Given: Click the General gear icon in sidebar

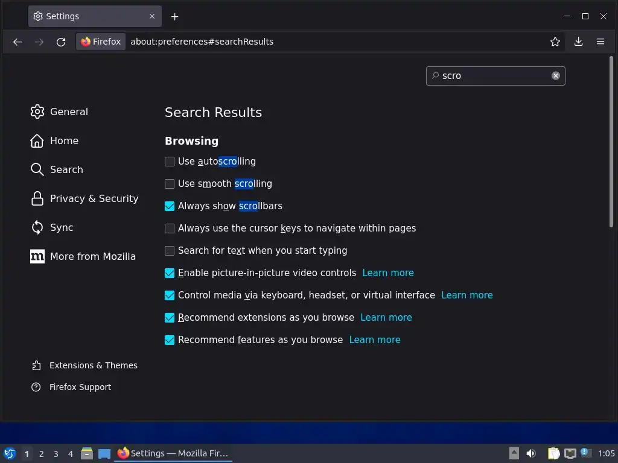Looking at the screenshot, I should [x=37, y=112].
